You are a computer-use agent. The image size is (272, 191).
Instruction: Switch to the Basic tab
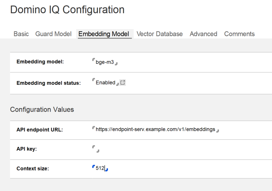click(x=21, y=34)
